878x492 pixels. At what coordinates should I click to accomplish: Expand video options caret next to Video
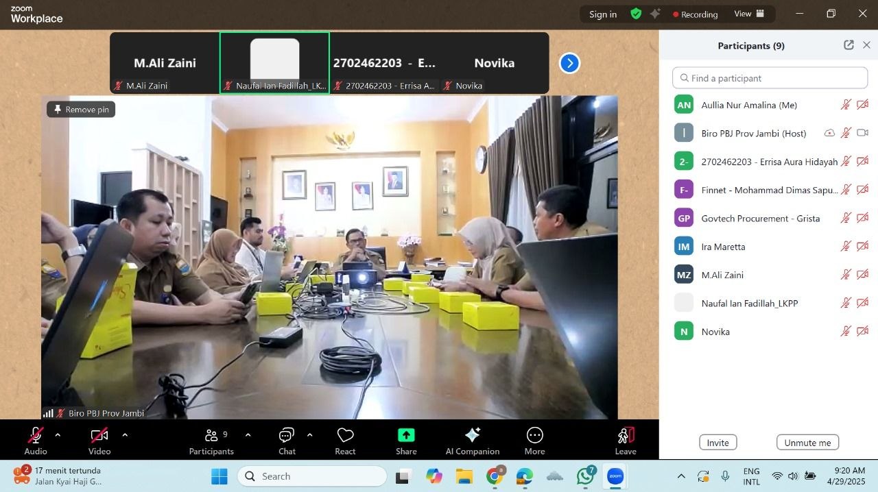[x=125, y=434]
